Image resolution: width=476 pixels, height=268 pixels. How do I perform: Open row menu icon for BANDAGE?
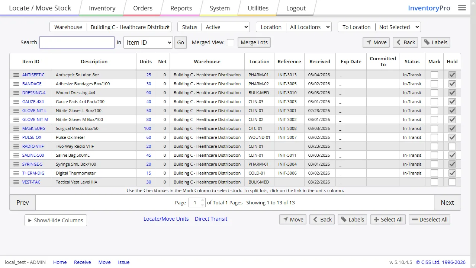pyautogui.click(x=16, y=84)
